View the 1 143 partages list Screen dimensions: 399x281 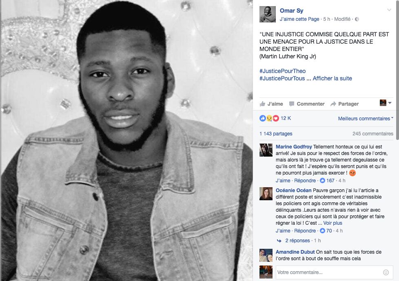point(276,134)
